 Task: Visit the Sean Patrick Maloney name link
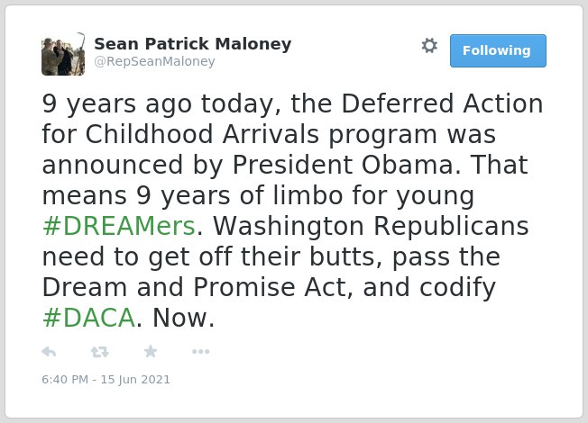click(x=193, y=44)
